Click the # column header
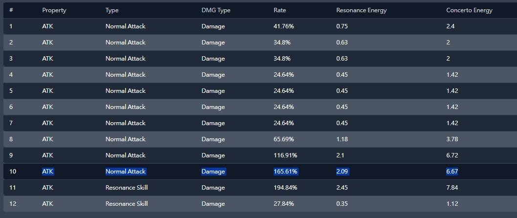The width and height of the screenshot is (517, 218). [11, 10]
